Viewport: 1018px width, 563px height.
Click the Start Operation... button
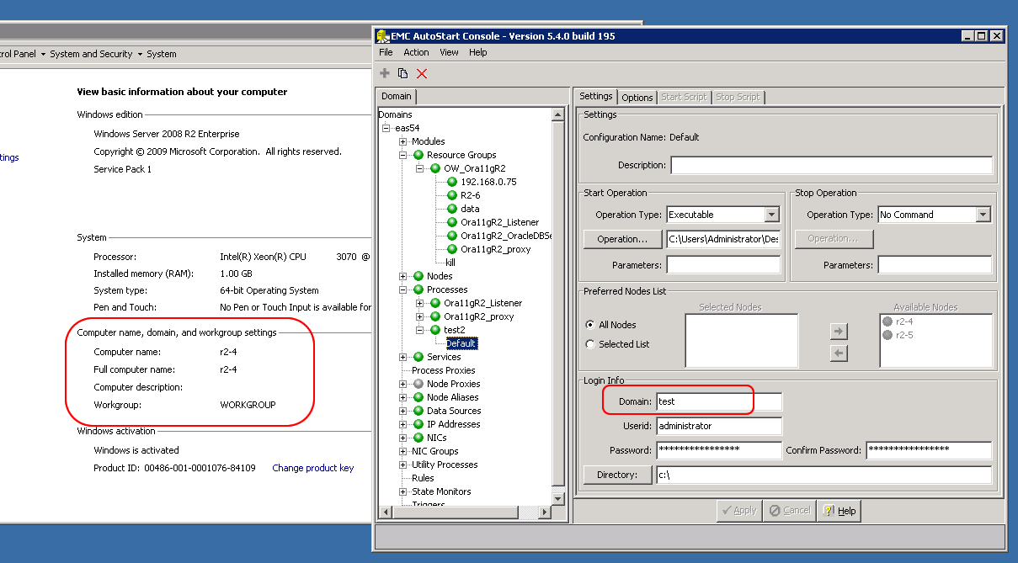pyautogui.click(x=623, y=239)
